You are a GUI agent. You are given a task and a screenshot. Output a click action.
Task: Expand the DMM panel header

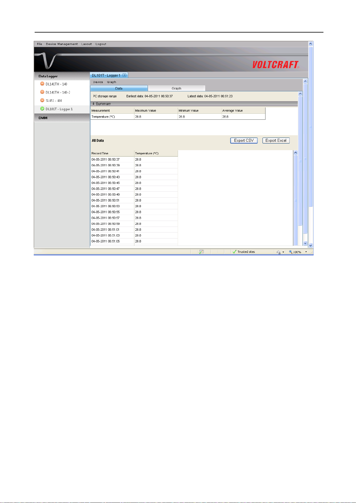pos(62,118)
